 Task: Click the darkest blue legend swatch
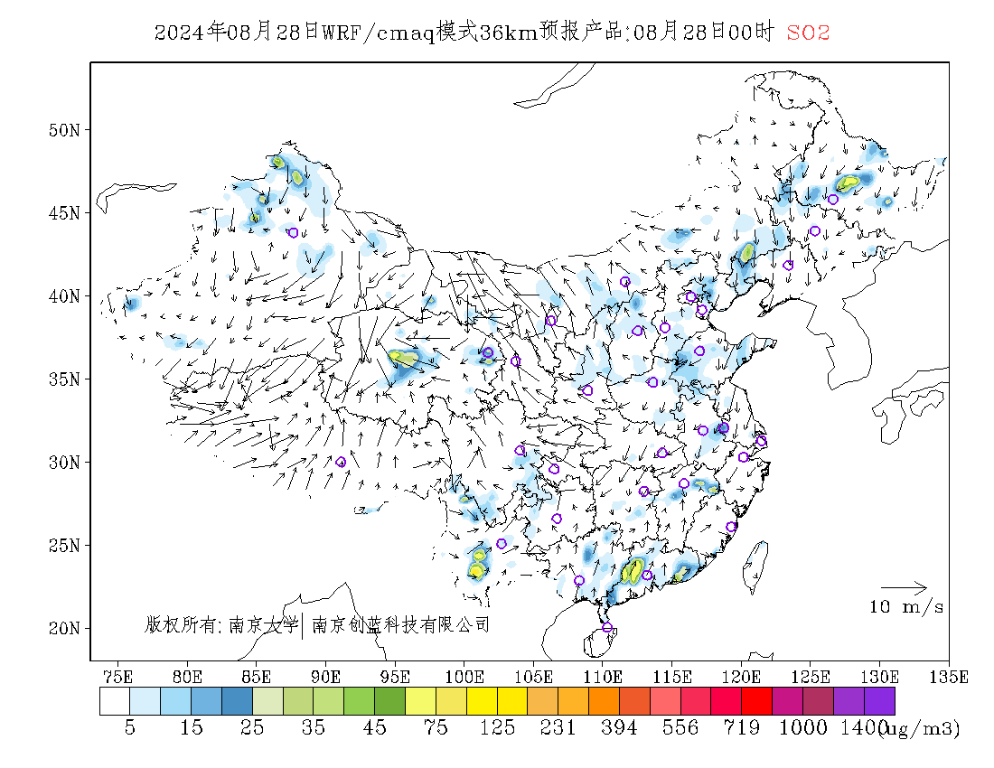pos(237,701)
